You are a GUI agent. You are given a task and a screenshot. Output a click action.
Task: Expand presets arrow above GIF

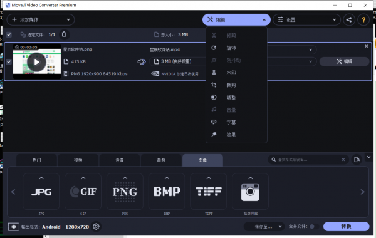tap(83, 178)
